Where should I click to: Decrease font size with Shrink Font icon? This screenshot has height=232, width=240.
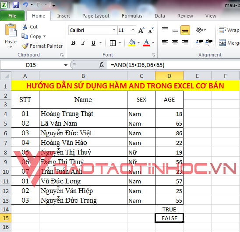pos(151,30)
